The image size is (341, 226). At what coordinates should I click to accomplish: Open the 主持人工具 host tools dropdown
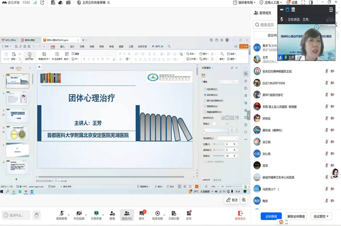(271, 2)
